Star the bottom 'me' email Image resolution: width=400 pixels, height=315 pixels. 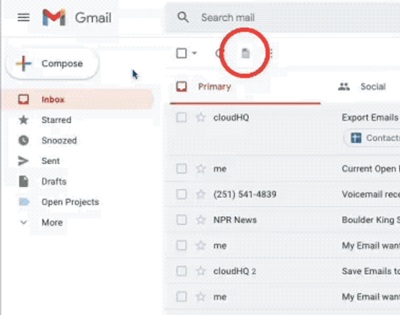[201, 297]
